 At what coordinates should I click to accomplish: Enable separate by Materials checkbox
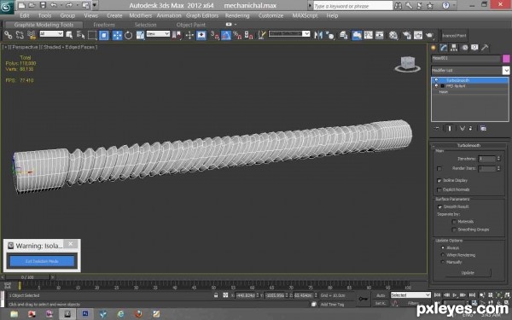click(454, 222)
